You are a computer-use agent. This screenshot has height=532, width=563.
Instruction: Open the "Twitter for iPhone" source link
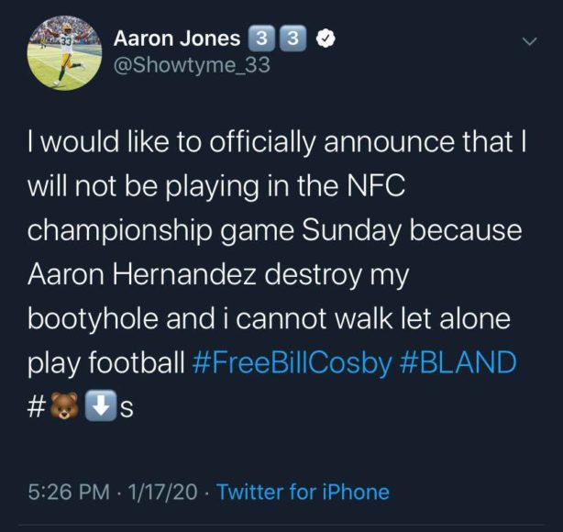(303, 493)
